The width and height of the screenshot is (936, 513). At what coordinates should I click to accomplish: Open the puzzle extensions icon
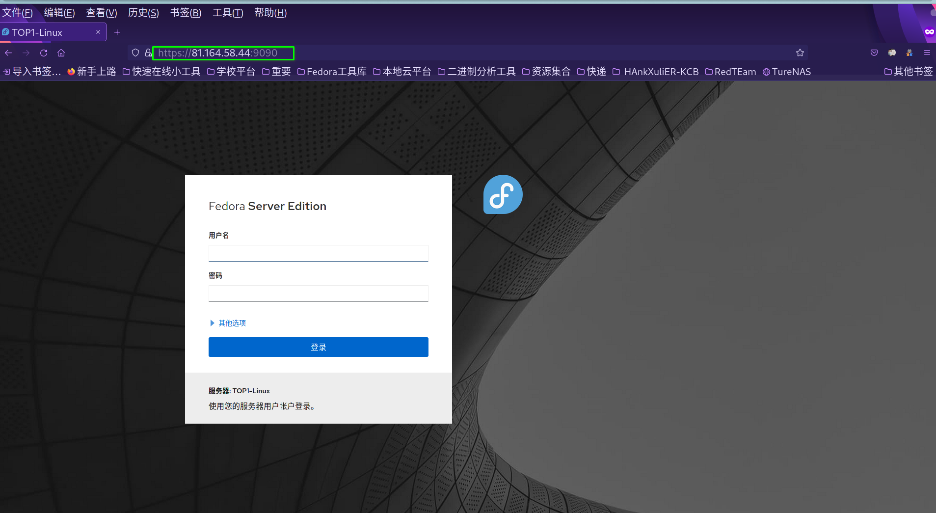(909, 53)
